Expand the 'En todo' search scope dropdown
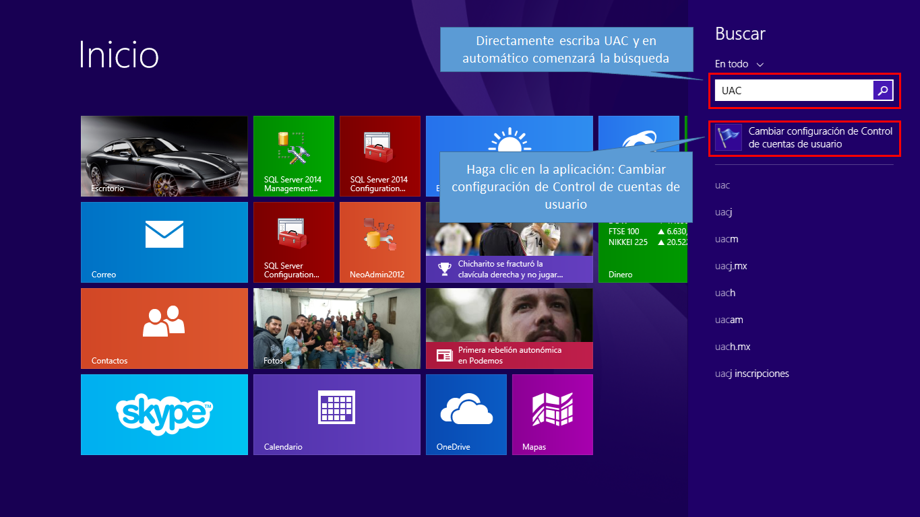The height and width of the screenshot is (517, 920). click(x=739, y=64)
